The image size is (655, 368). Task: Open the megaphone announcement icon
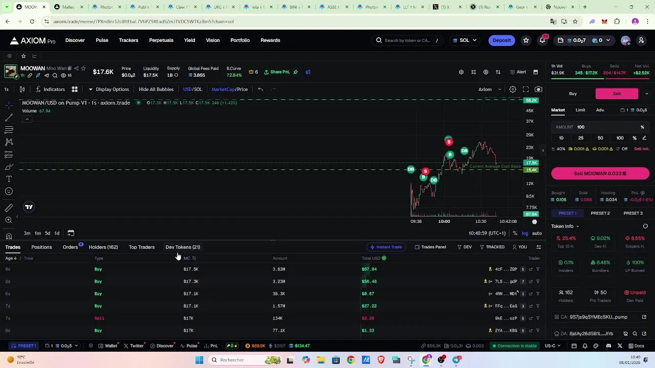308,72
